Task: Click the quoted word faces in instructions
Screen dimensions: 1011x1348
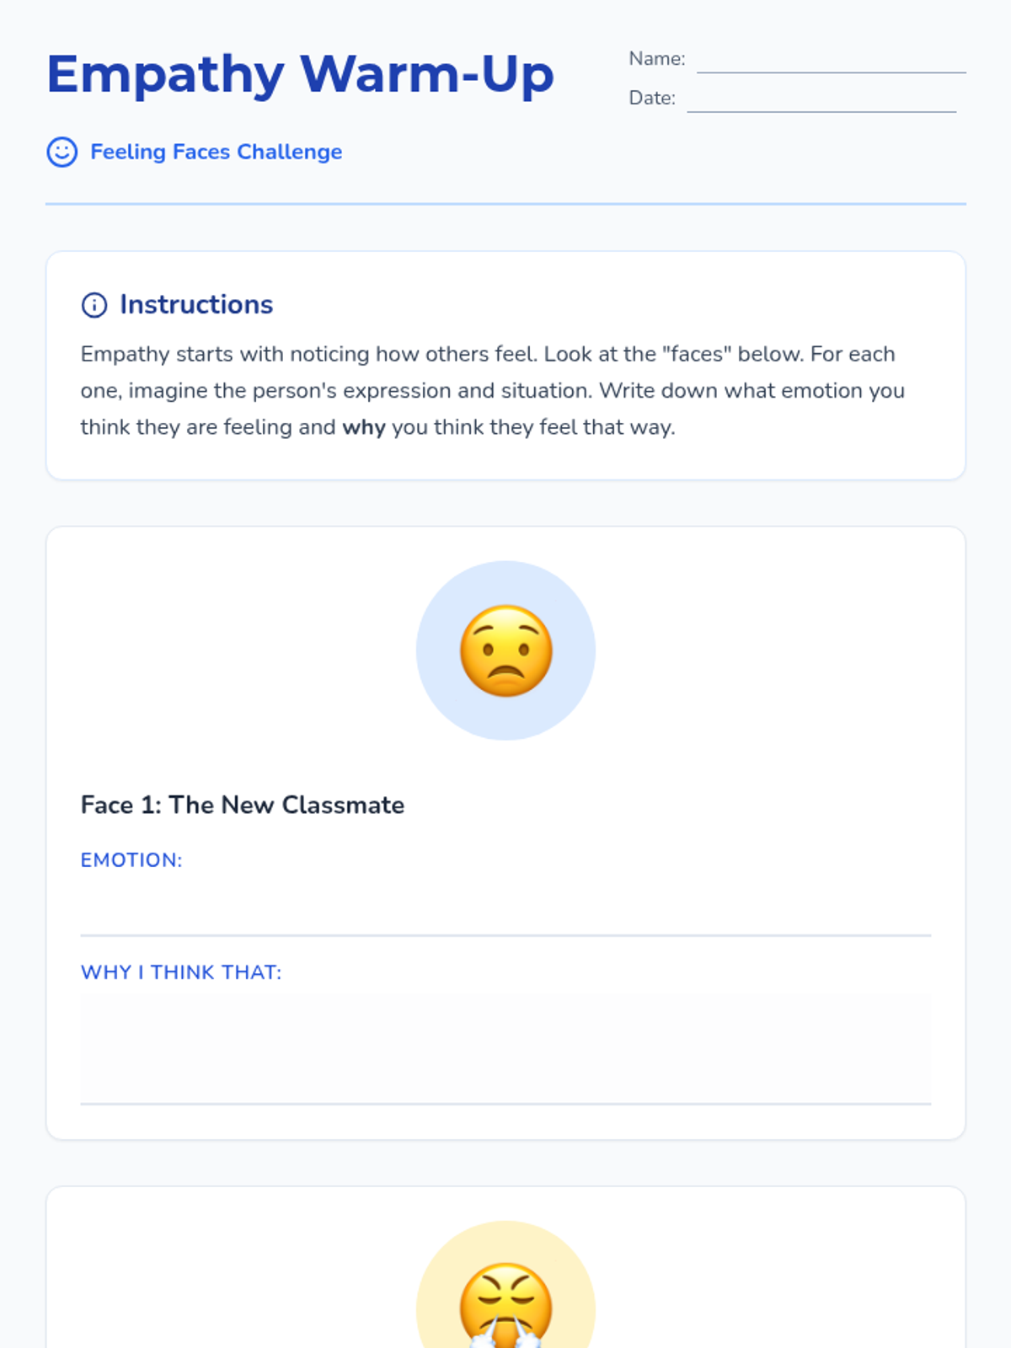Action: coord(697,355)
